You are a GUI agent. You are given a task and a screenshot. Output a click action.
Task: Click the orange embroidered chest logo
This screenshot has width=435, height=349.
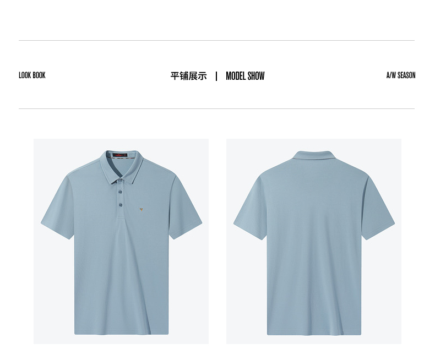(141, 210)
